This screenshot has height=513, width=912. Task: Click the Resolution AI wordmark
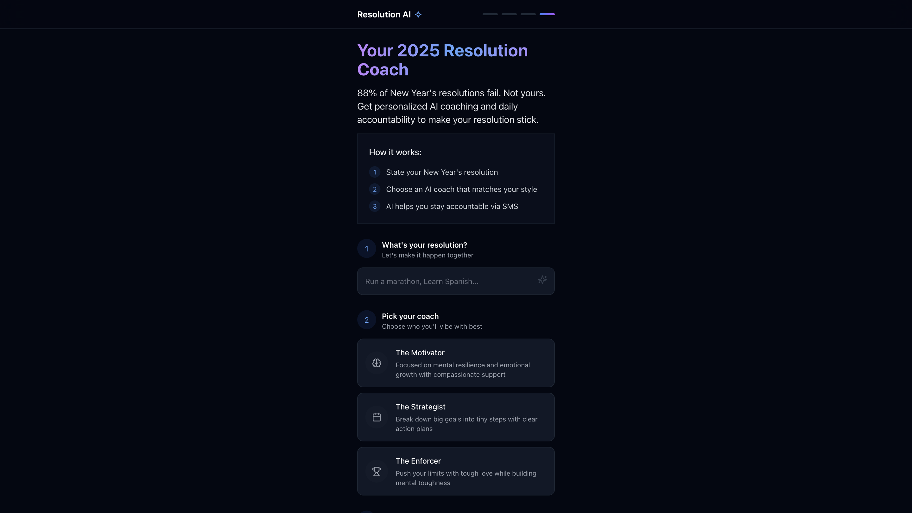384,14
